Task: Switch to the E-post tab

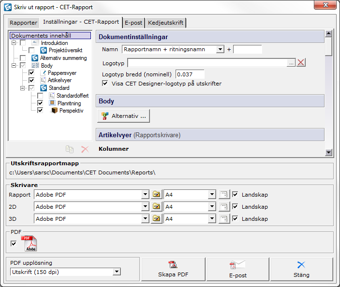Action: 133,23
